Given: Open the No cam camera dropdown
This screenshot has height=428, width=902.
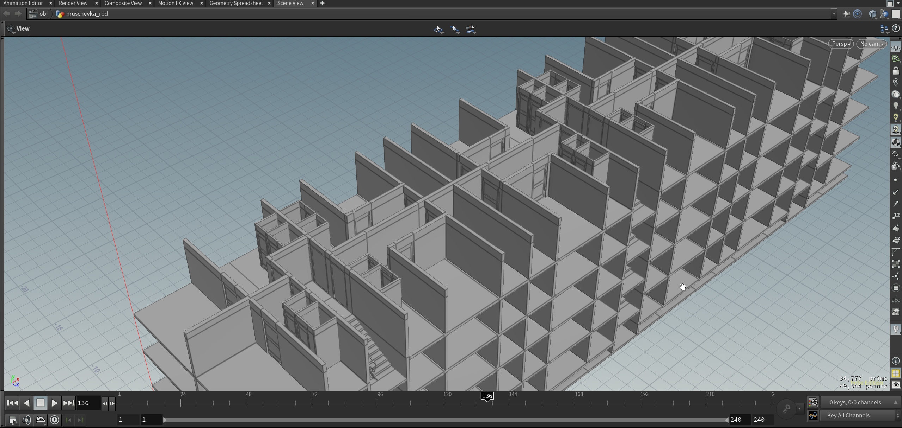Looking at the screenshot, I should tap(871, 44).
